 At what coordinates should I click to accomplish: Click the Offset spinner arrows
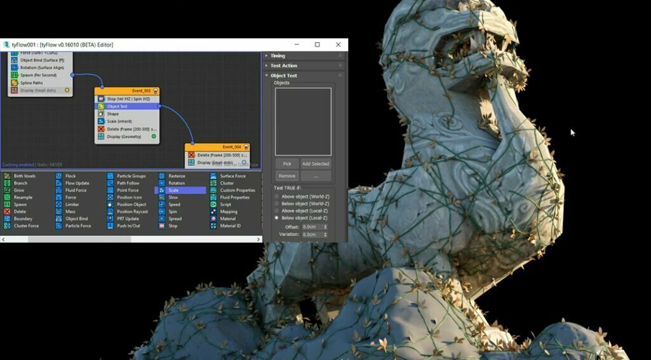325,226
